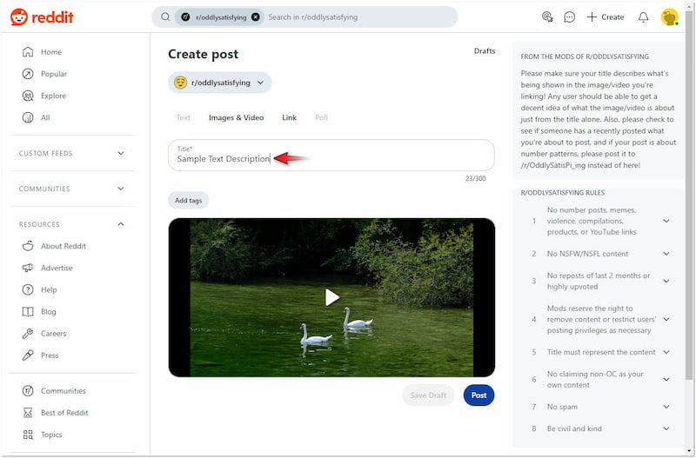Expand the No spam rule
Image resolution: width=696 pixels, height=458 pixels.
[666, 407]
